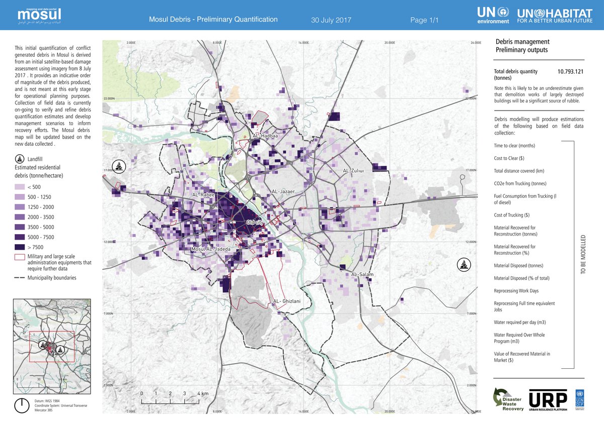Image resolution: width=604 pixels, height=426 pixels.
Task: Click the '10.793.121' total debris value
Action: click(x=570, y=72)
